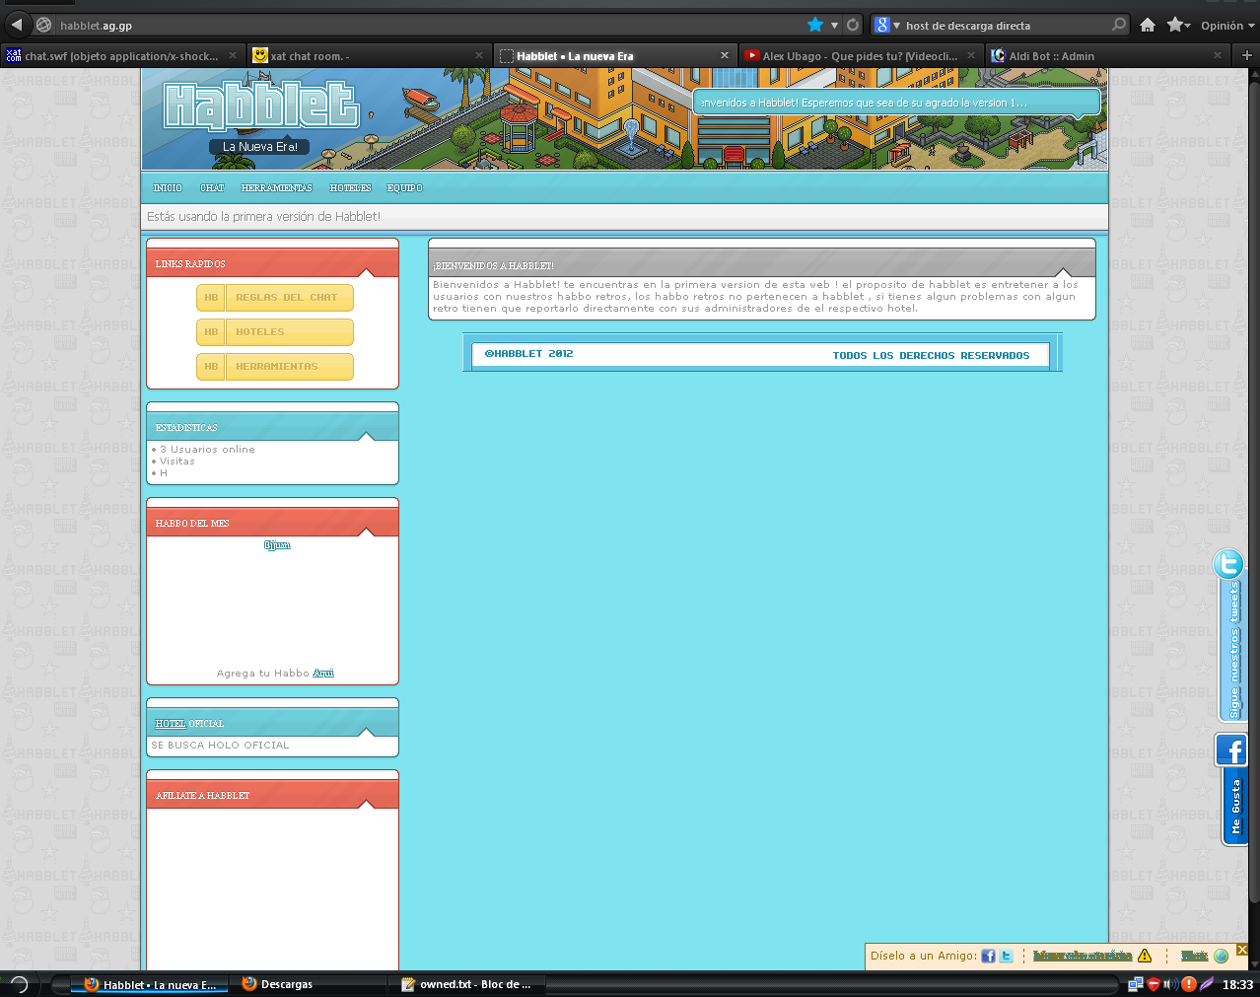Close the Habblet • La nueva Era tab
This screenshot has width=1260, height=997.
point(725,55)
